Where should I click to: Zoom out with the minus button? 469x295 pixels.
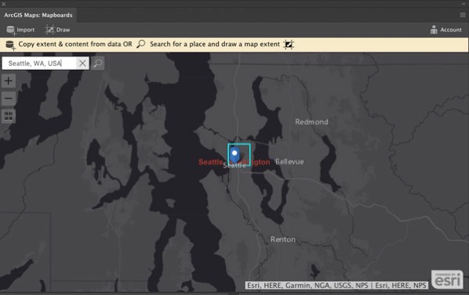(9, 98)
